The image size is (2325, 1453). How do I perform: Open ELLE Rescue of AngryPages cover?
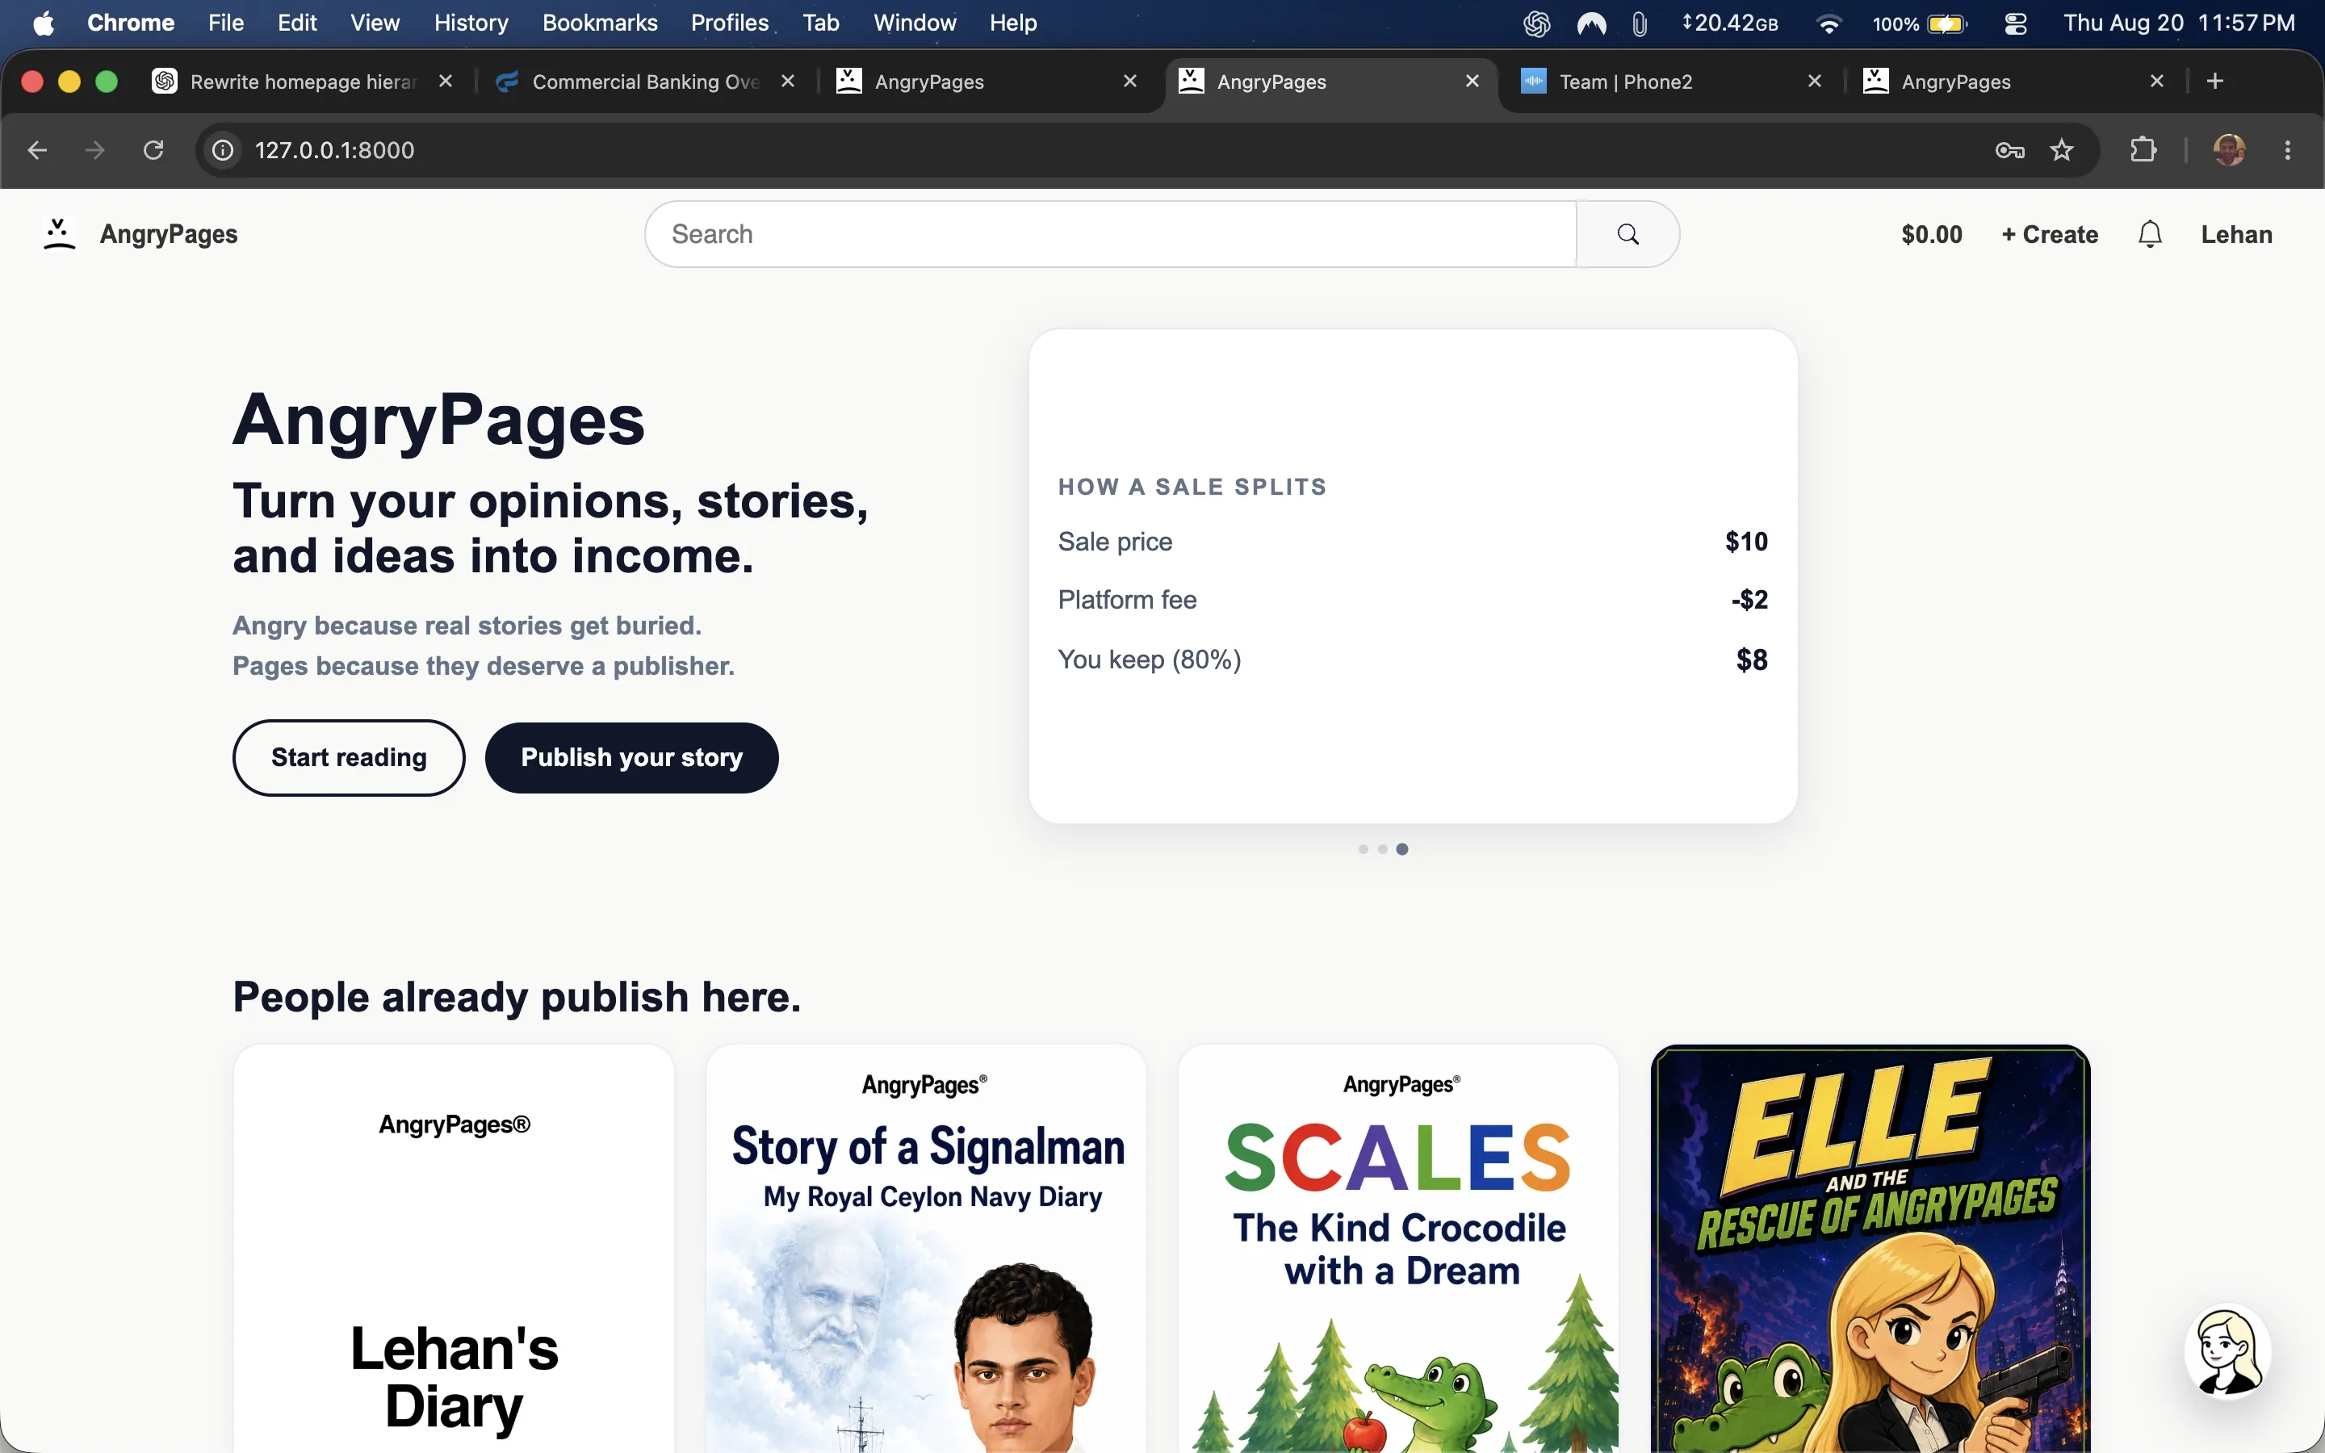(1870, 1248)
